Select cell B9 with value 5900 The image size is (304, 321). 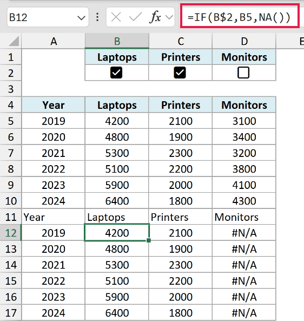click(117, 185)
